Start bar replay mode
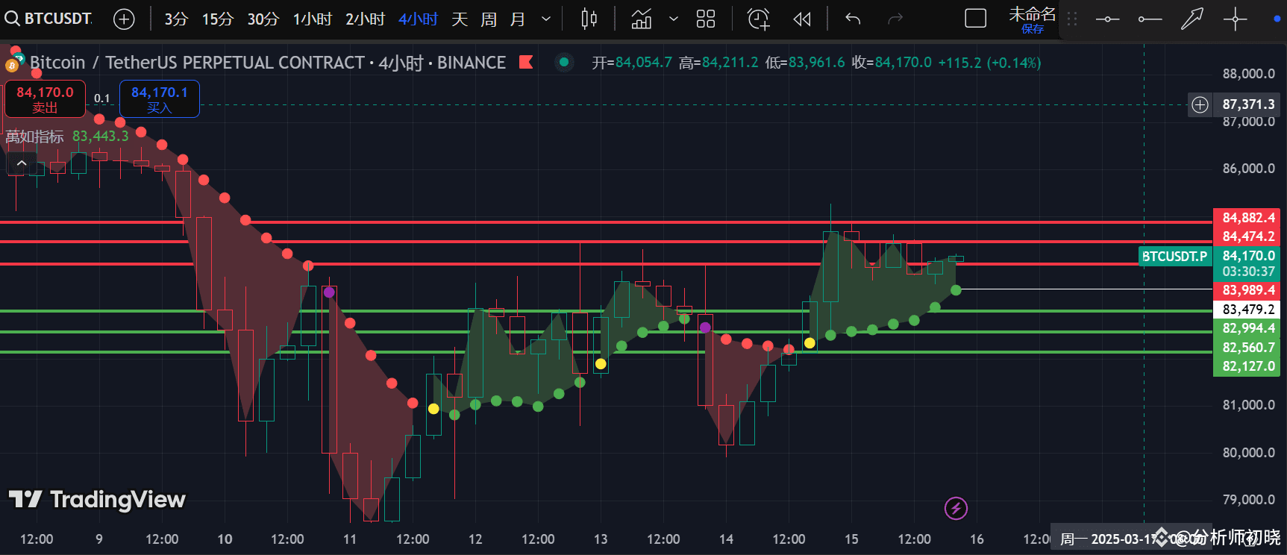 click(x=802, y=19)
